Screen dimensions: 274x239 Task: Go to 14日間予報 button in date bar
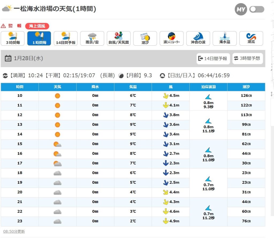[213, 58]
